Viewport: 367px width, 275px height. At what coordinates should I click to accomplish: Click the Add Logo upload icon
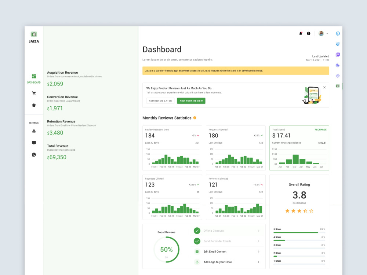point(197,262)
